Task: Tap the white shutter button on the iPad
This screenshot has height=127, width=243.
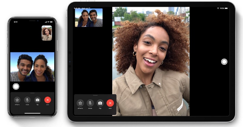Action: pos(224,62)
